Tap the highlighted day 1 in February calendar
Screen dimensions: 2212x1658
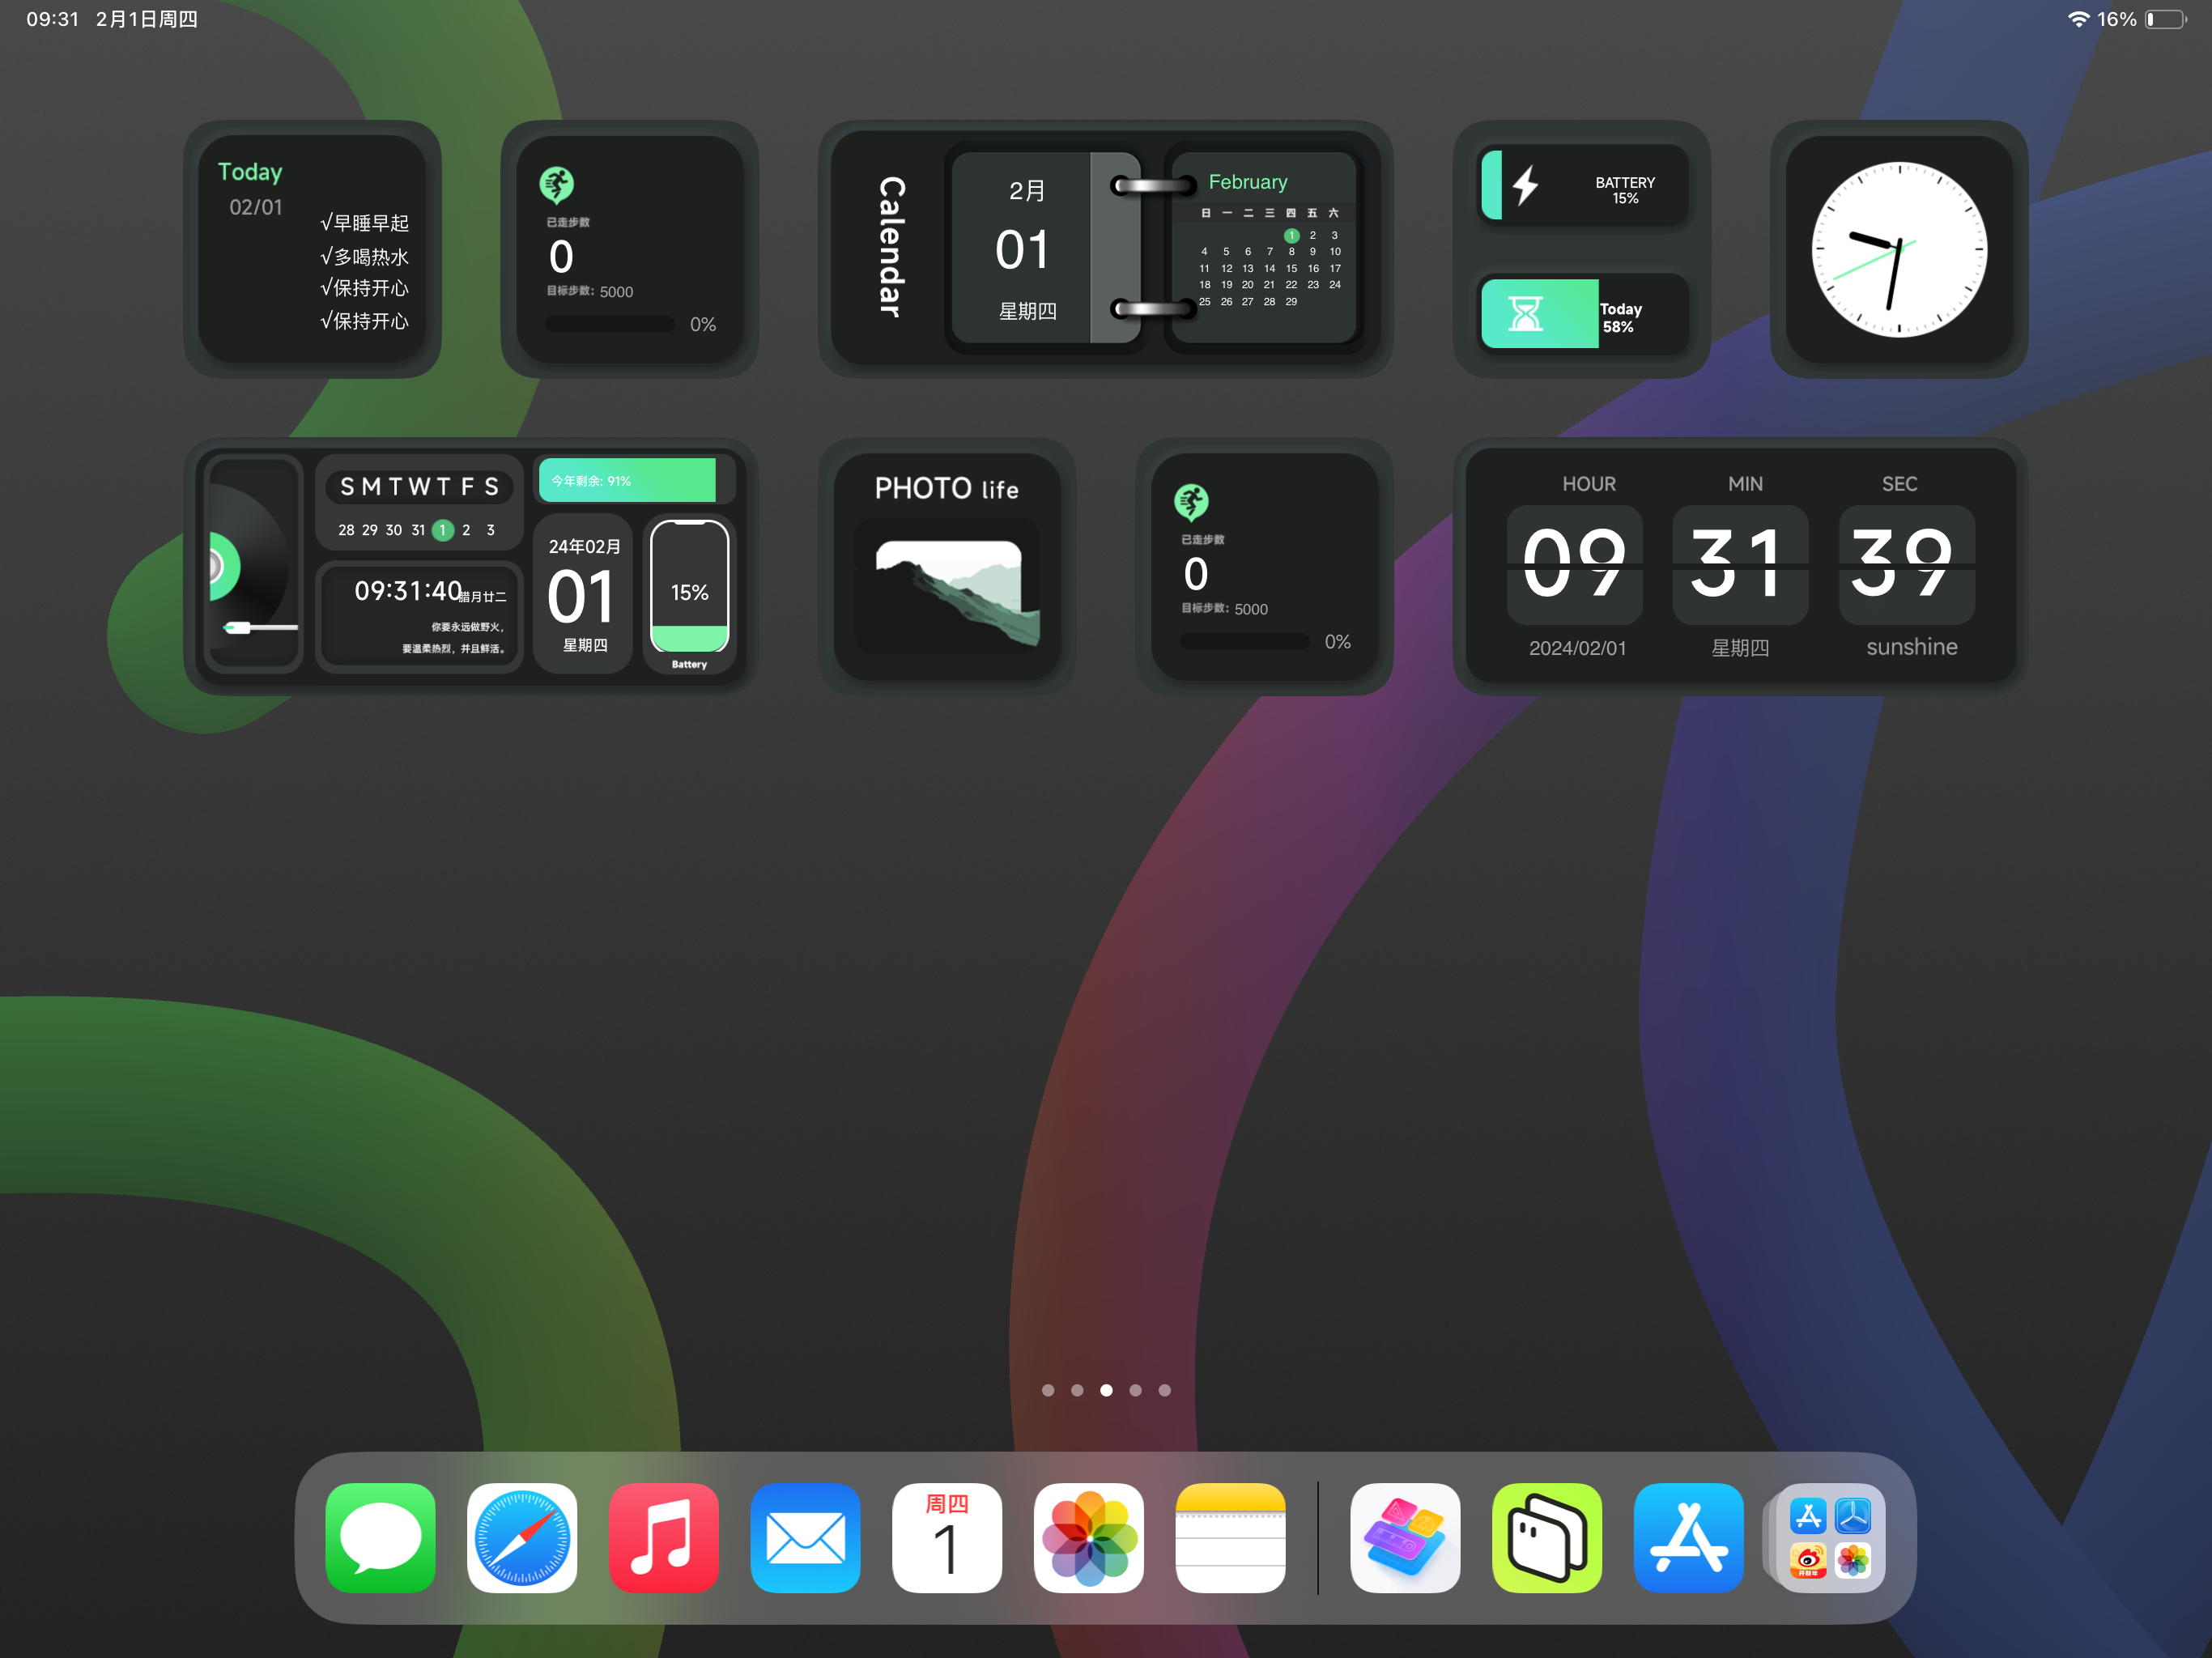coord(1291,235)
